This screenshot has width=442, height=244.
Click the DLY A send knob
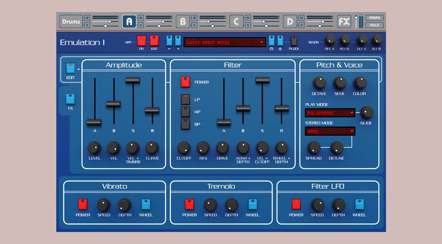click(362, 40)
